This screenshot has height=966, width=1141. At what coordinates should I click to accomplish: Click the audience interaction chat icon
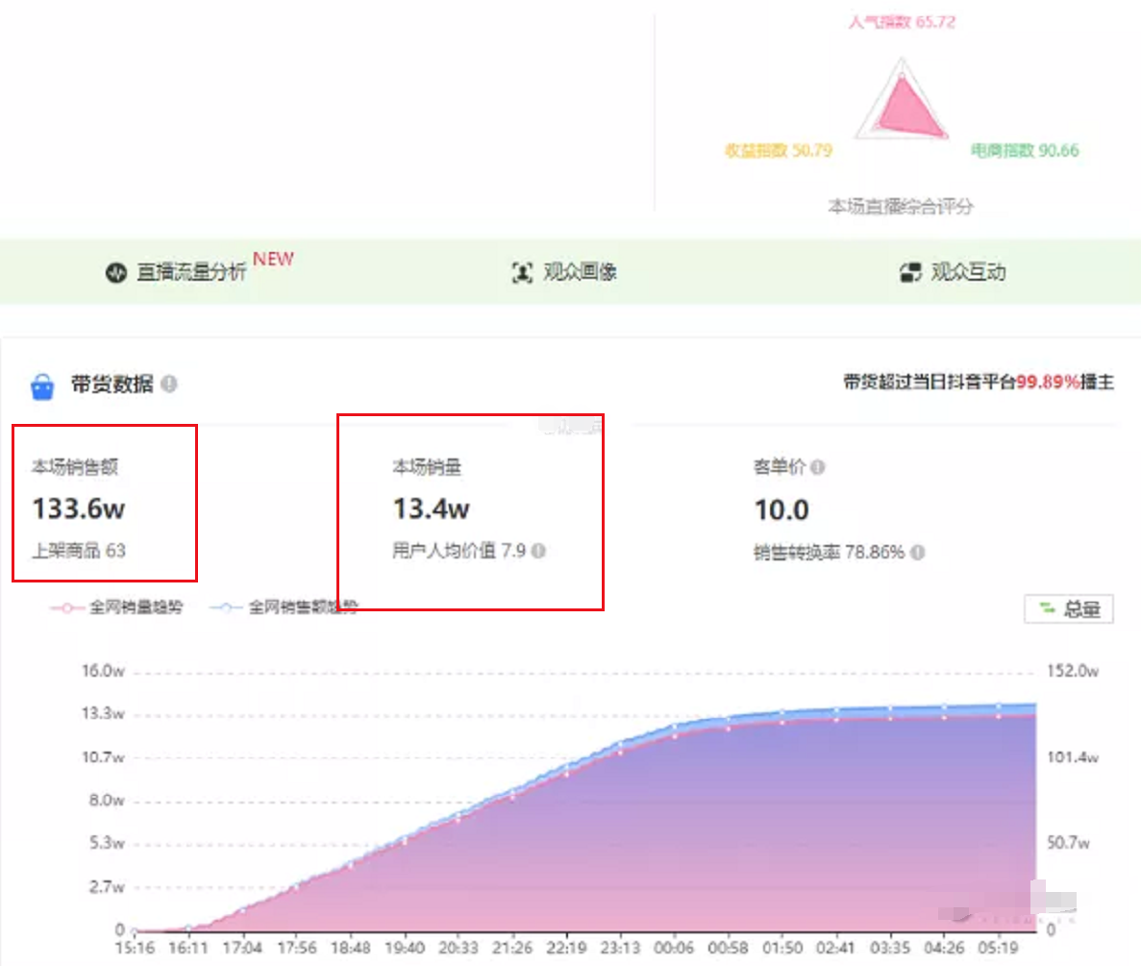pyautogui.click(x=910, y=273)
